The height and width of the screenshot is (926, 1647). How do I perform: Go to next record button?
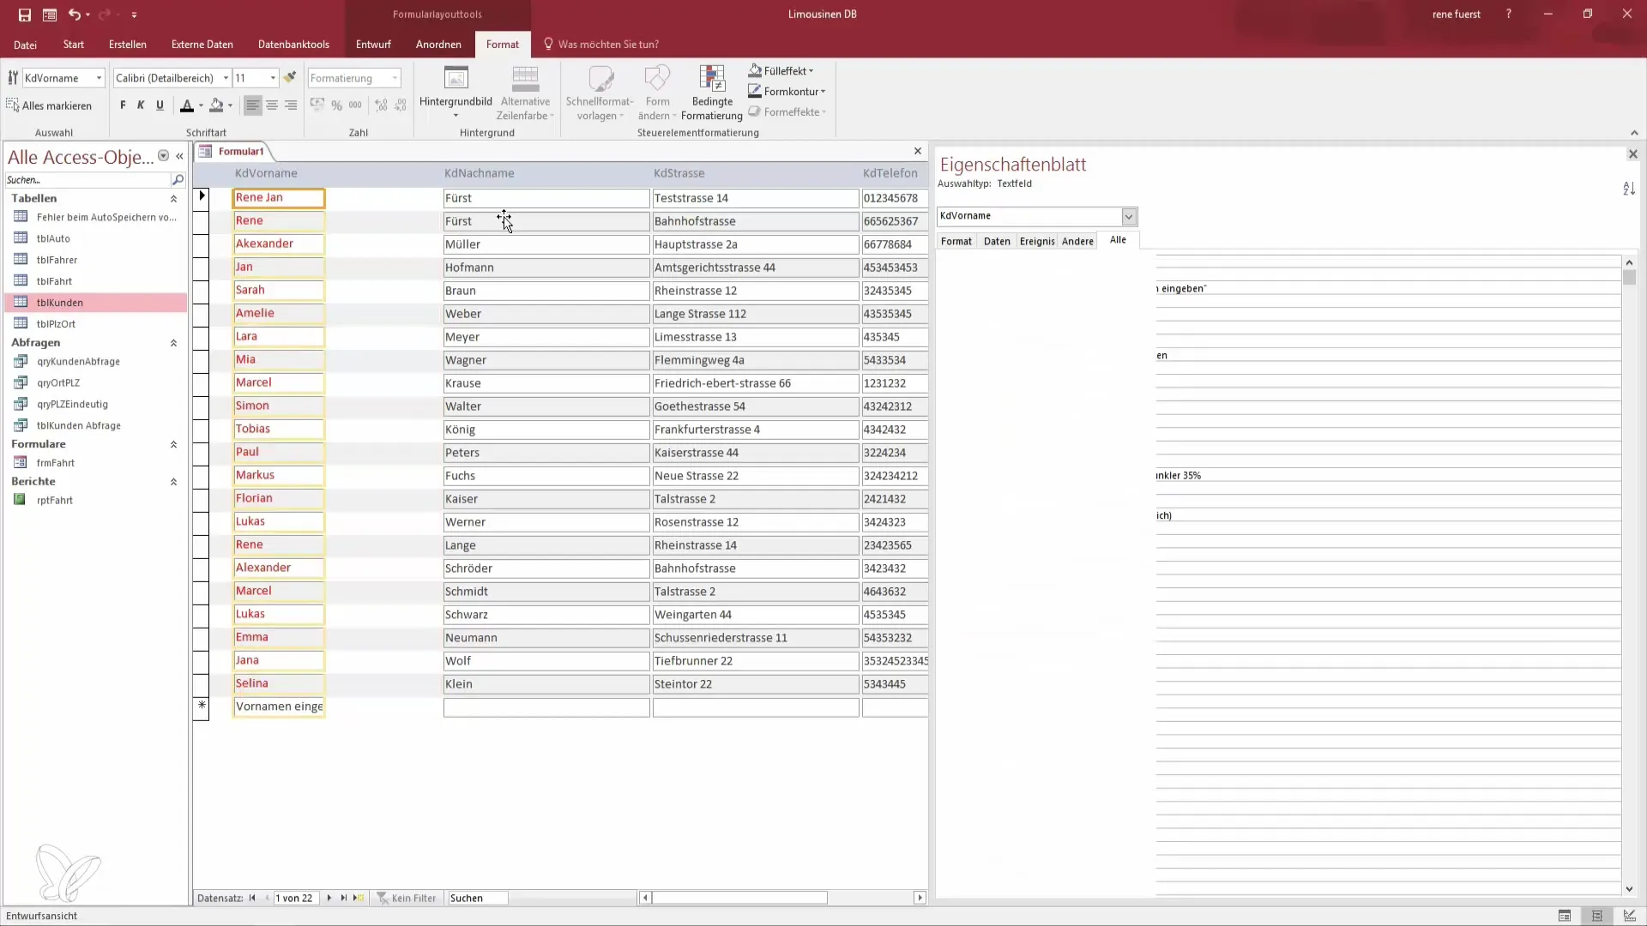329,898
